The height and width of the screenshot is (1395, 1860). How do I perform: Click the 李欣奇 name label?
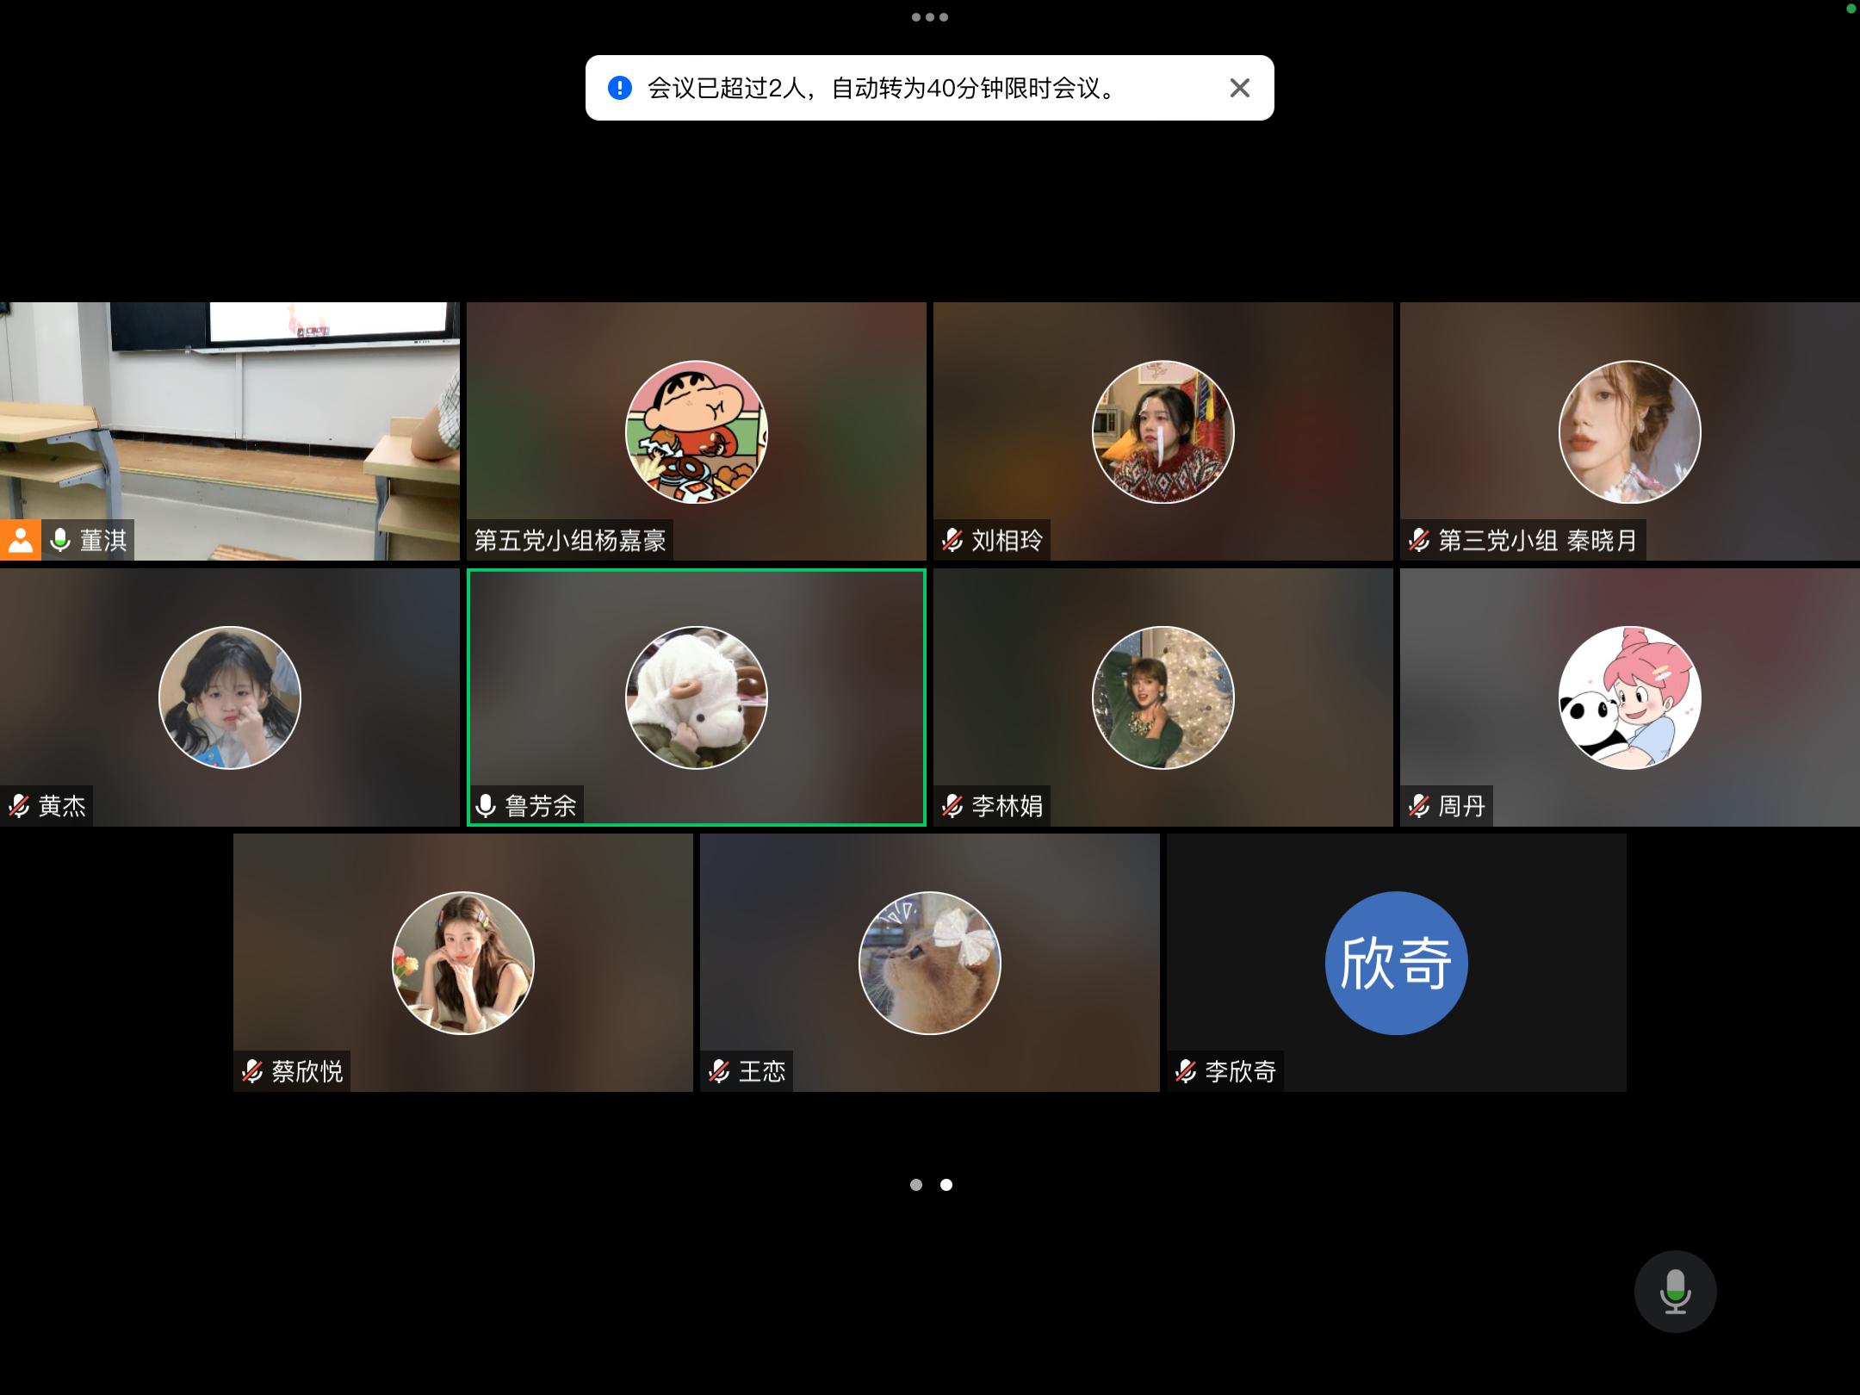click(1240, 1071)
